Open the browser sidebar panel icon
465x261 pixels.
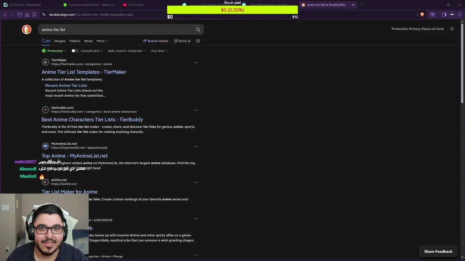click(444, 14)
